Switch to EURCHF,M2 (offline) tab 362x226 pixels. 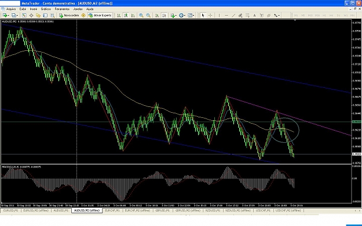[137, 210]
